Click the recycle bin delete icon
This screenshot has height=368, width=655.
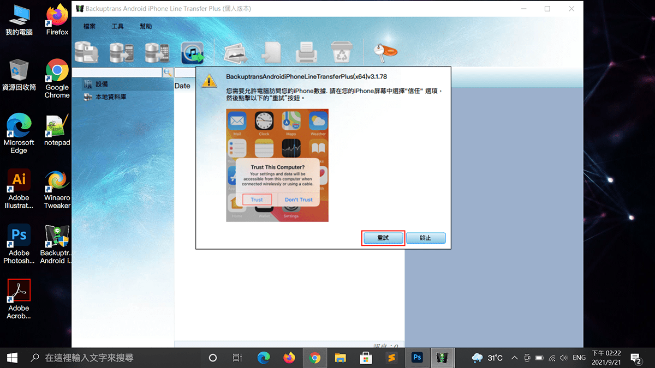(x=342, y=52)
